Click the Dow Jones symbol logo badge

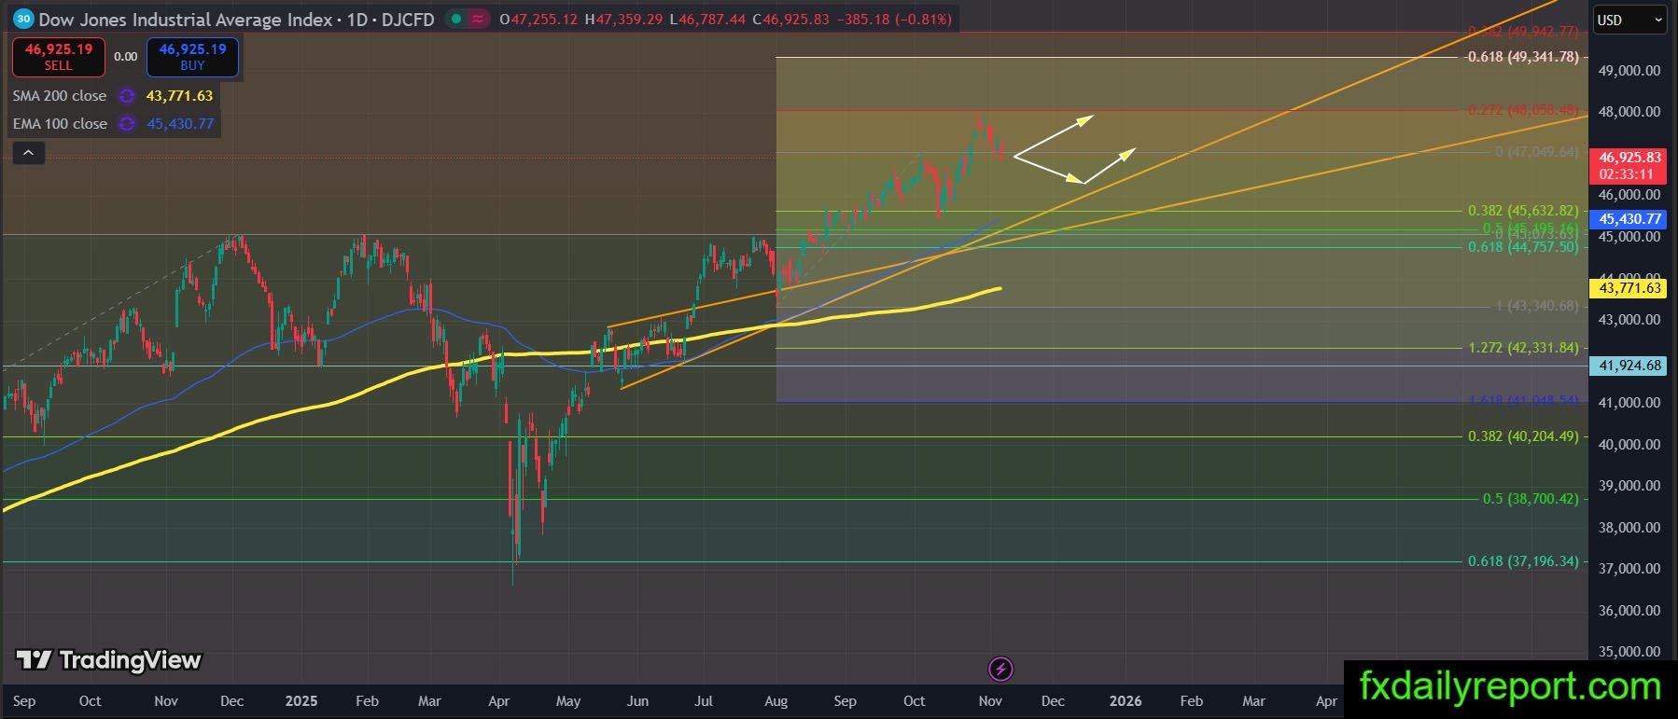pos(23,19)
